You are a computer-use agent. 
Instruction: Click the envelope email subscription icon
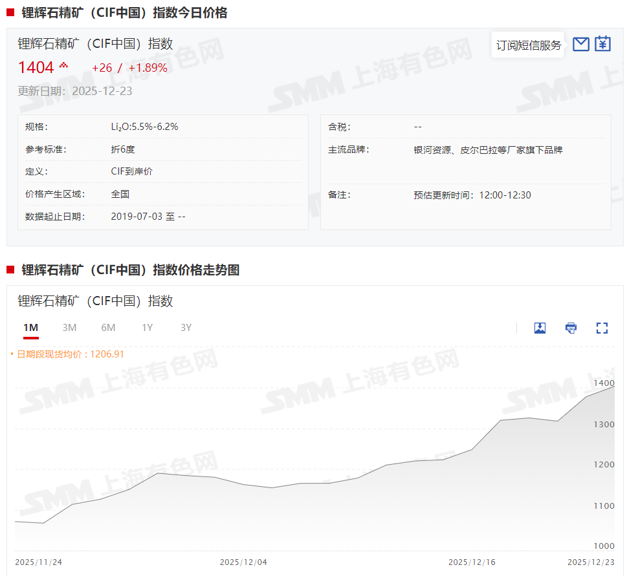point(581,44)
